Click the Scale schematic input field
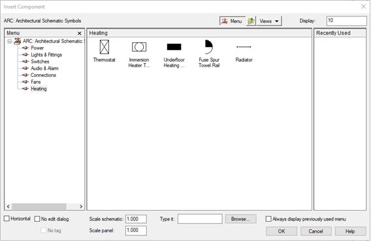 (x=136, y=219)
